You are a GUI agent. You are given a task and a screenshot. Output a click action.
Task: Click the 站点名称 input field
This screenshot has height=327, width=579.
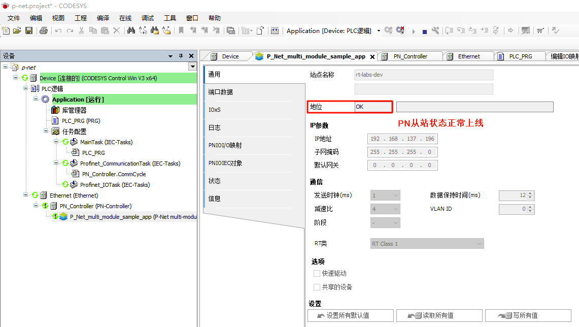(x=423, y=75)
